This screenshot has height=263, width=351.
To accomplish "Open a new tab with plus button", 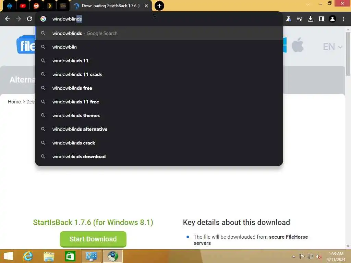I will (x=159, y=6).
